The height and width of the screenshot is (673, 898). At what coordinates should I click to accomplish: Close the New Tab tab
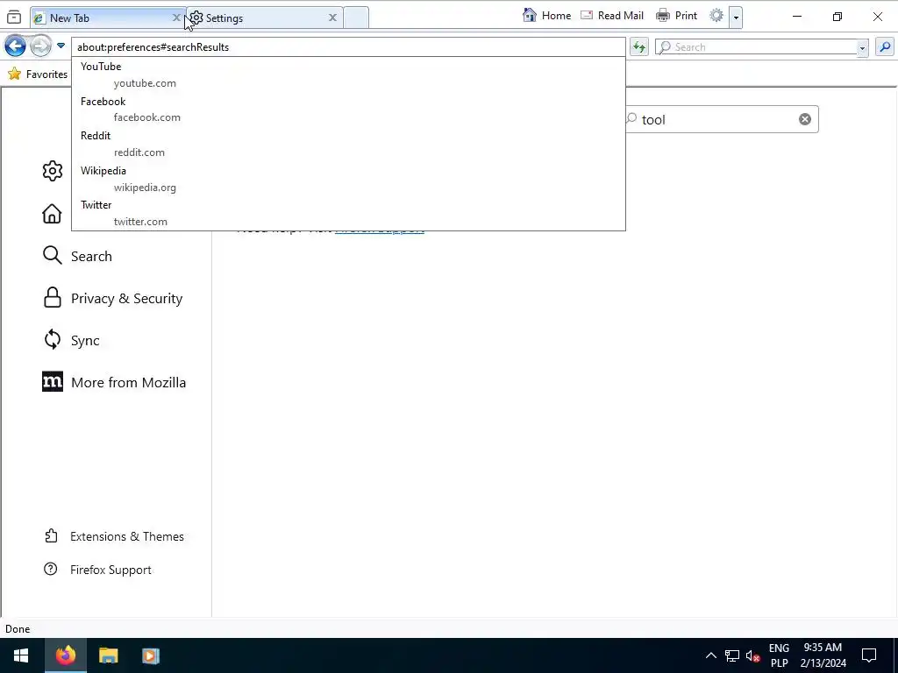176,18
